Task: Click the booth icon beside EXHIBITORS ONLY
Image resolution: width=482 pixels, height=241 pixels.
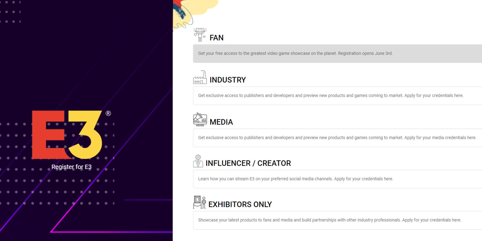Action: (x=199, y=201)
